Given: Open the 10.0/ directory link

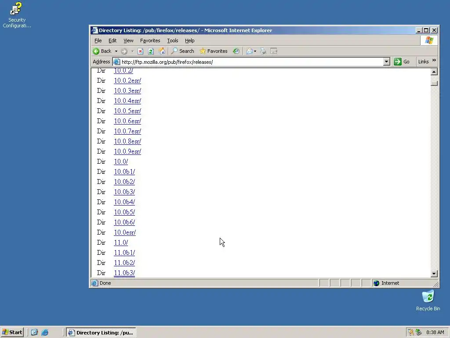Looking at the screenshot, I should [x=121, y=162].
